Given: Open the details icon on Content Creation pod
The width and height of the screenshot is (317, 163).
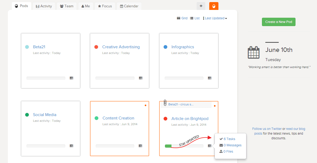Looking at the screenshot, I should click(140, 146).
